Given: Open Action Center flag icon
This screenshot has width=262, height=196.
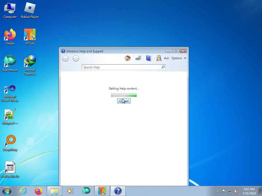Looking at the screenshot, I should tap(224, 191).
